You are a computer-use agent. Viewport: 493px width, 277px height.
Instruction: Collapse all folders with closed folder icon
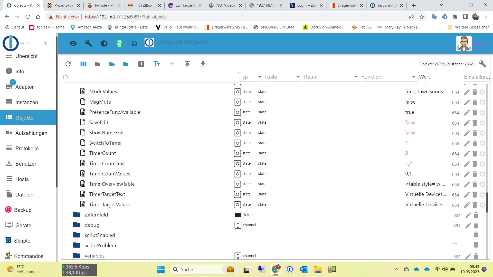[97, 64]
